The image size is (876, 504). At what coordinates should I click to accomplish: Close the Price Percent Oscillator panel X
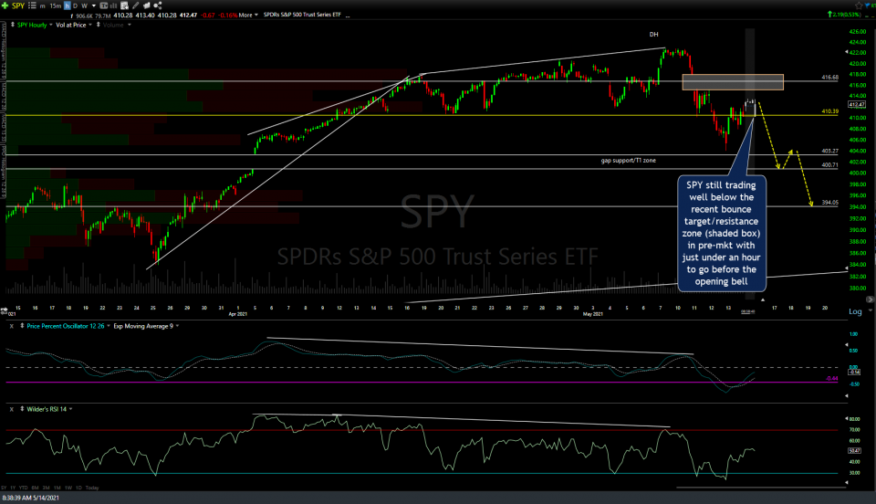tap(11, 326)
